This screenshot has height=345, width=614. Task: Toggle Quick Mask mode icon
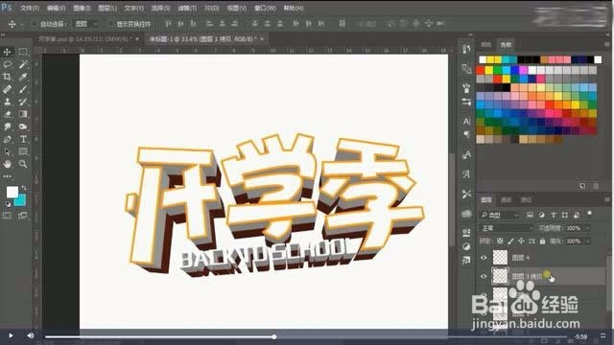(x=7, y=216)
